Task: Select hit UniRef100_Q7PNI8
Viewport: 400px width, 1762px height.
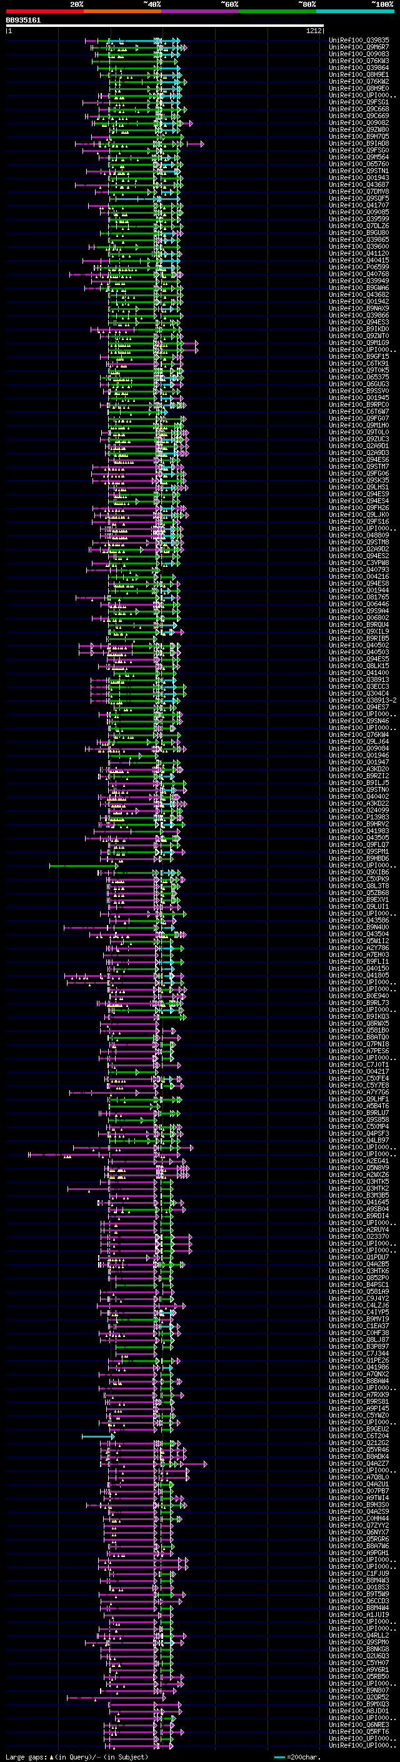Action: pyautogui.click(x=359, y=1044)
